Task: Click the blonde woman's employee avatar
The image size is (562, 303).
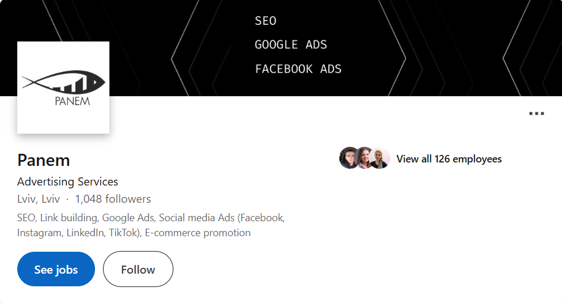Action: pos(380,158)
